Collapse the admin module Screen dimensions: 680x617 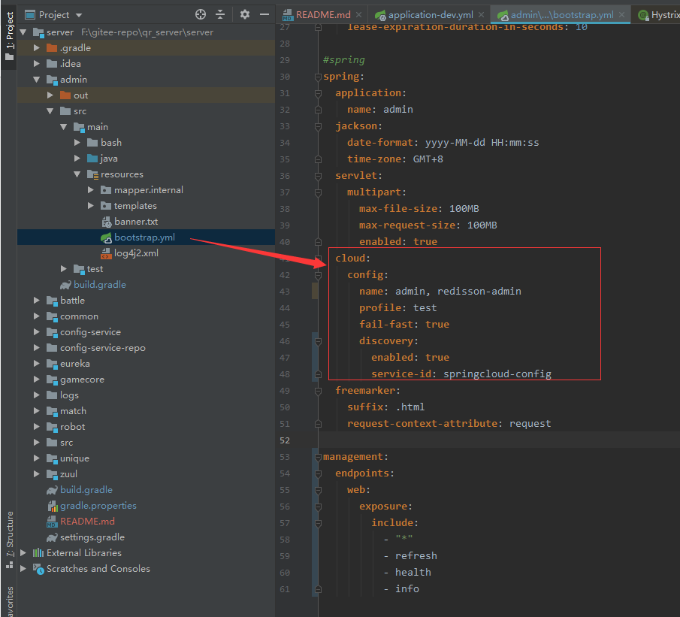click(37, 80)
